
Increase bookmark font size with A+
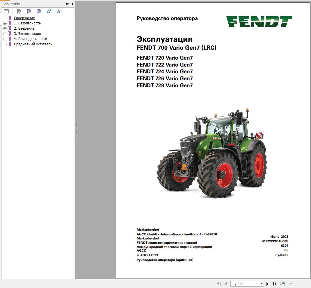point(49,11)
